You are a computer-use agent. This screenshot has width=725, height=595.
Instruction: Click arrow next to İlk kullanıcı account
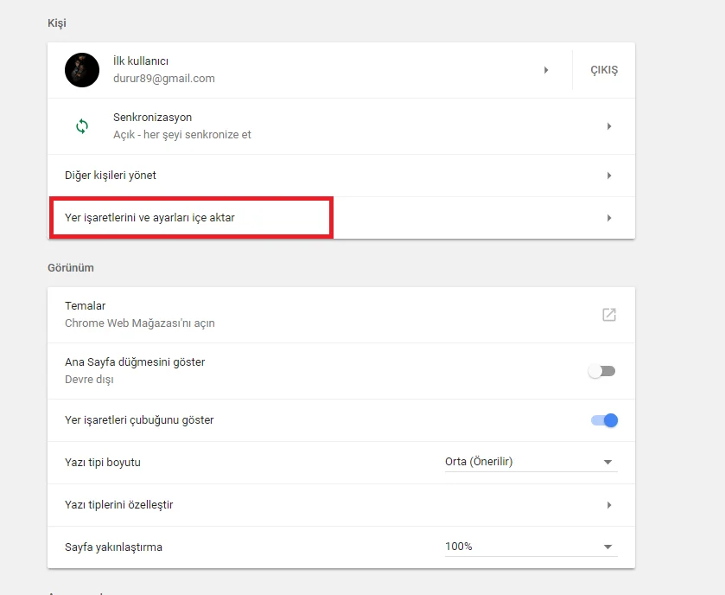pos(546,70)
